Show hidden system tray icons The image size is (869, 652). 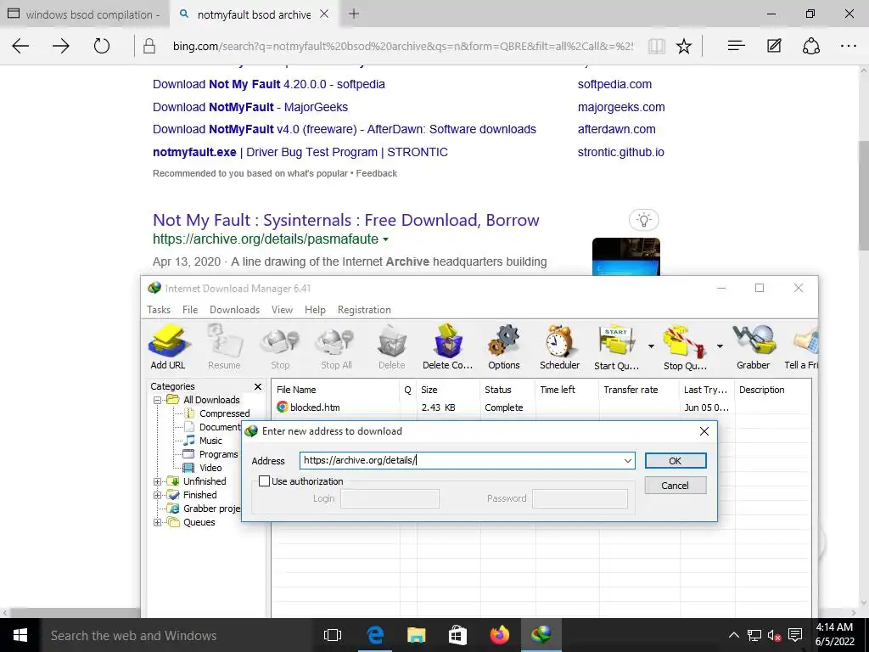[733, 635]
